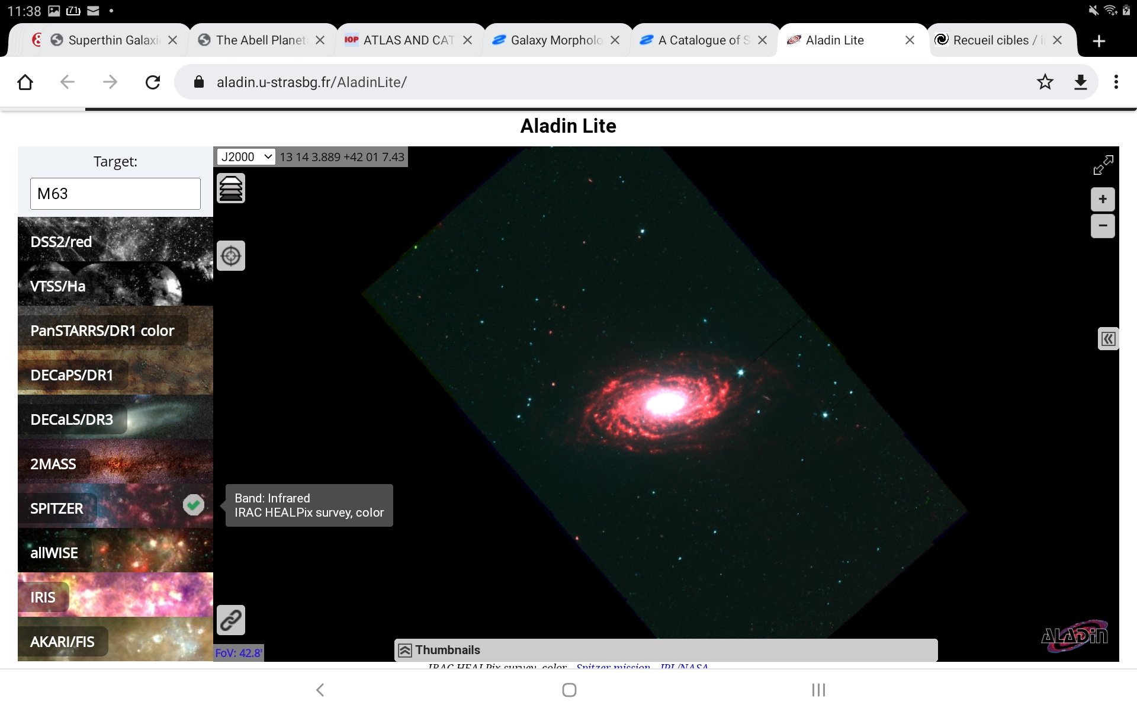Open the Aladin layers stack panel
Viewport: 1137px width, 711px height.
pyautogui.click(x=231, y=188)
